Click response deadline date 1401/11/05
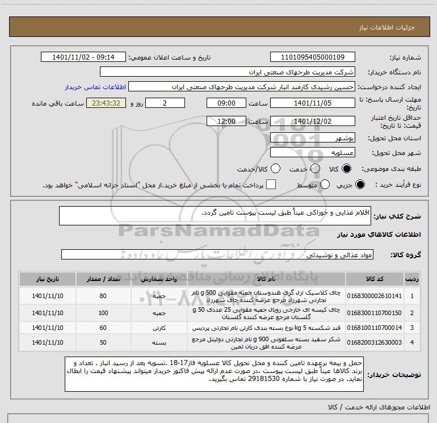 [312, 103]
